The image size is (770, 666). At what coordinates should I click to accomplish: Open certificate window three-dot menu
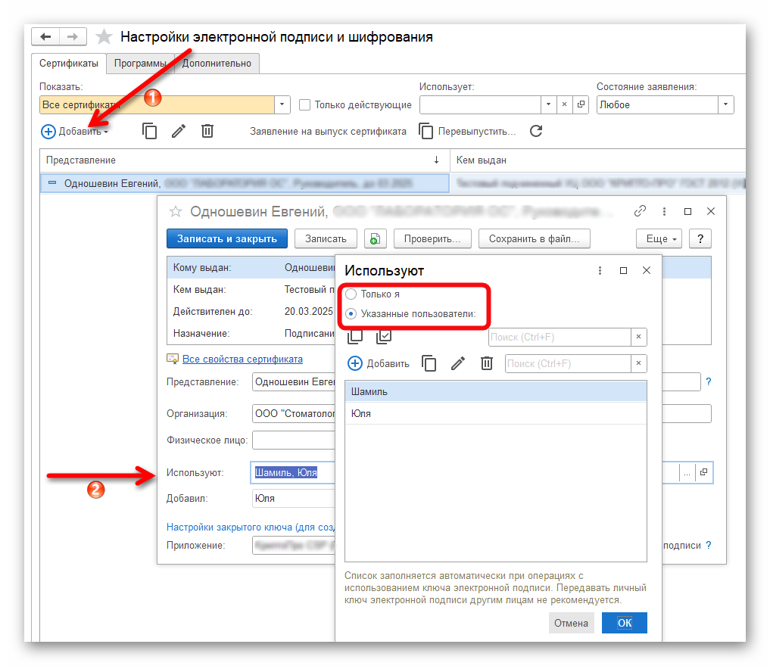coord(664,211)
